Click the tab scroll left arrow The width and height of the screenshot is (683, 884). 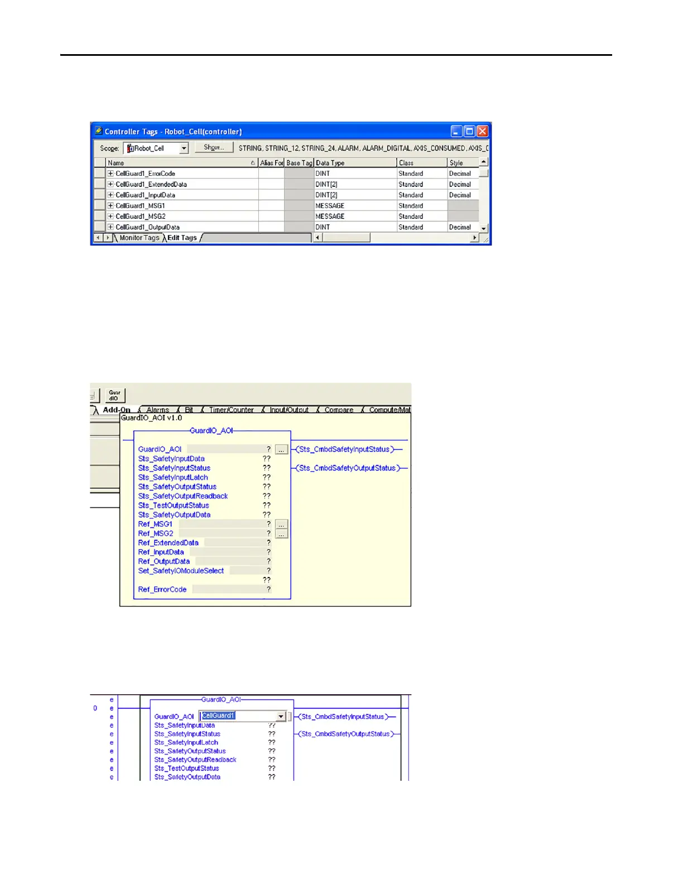[x=98, y=238]
